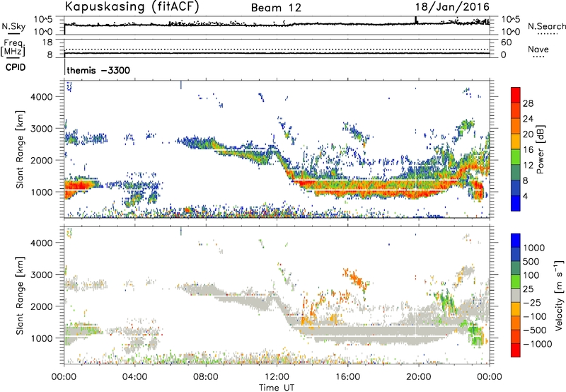Select the Beam 12 heading
This screenshot has height=392, width=566.
pos(276,8)
